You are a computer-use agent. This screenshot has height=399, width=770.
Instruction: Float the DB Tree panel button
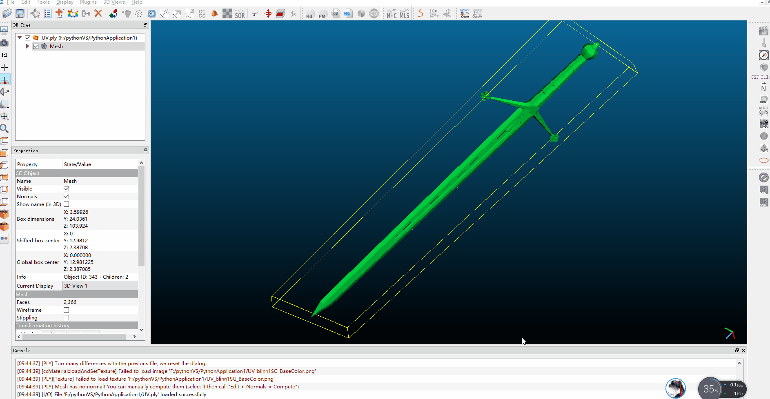[145, 25]
